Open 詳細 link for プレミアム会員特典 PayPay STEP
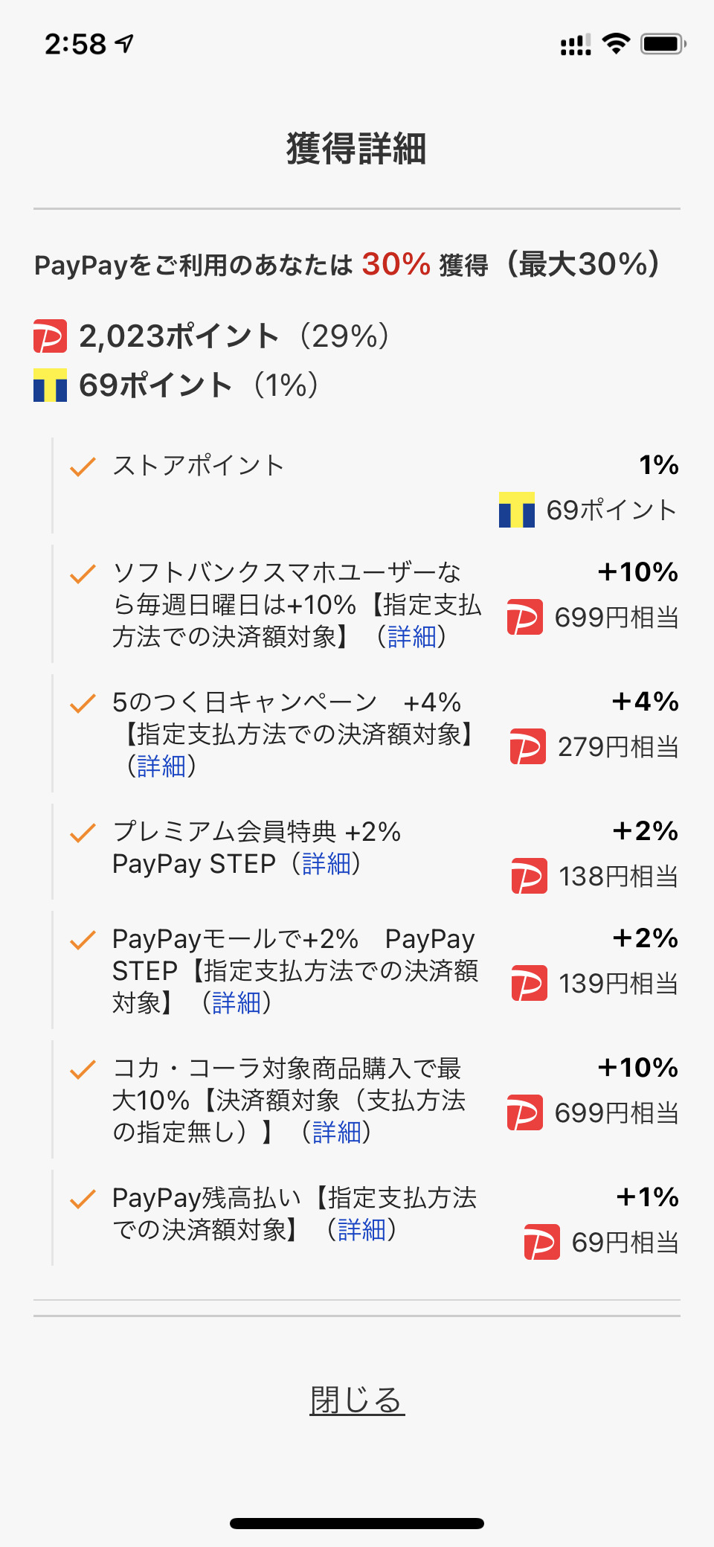Screen dimensions: 714x1547 pos(327,864)
